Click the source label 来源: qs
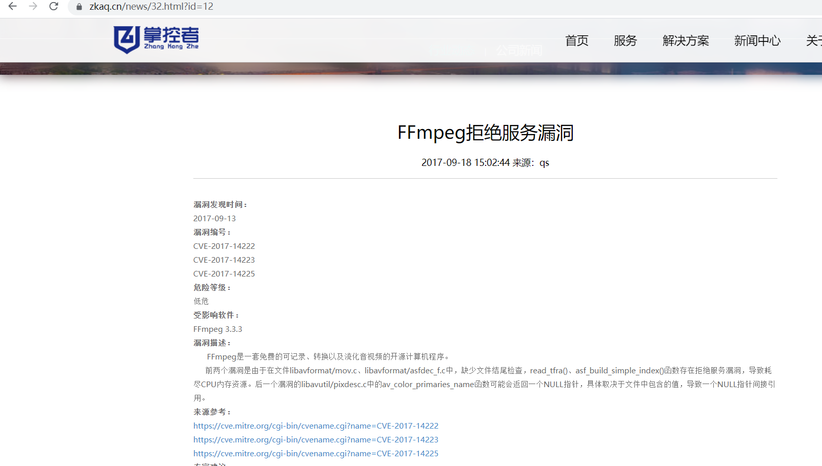The width and height of the screenshot is (822, 466). [531, 162]
